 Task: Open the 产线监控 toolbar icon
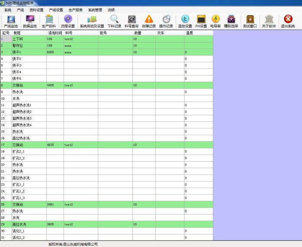(x=11, y=20)
